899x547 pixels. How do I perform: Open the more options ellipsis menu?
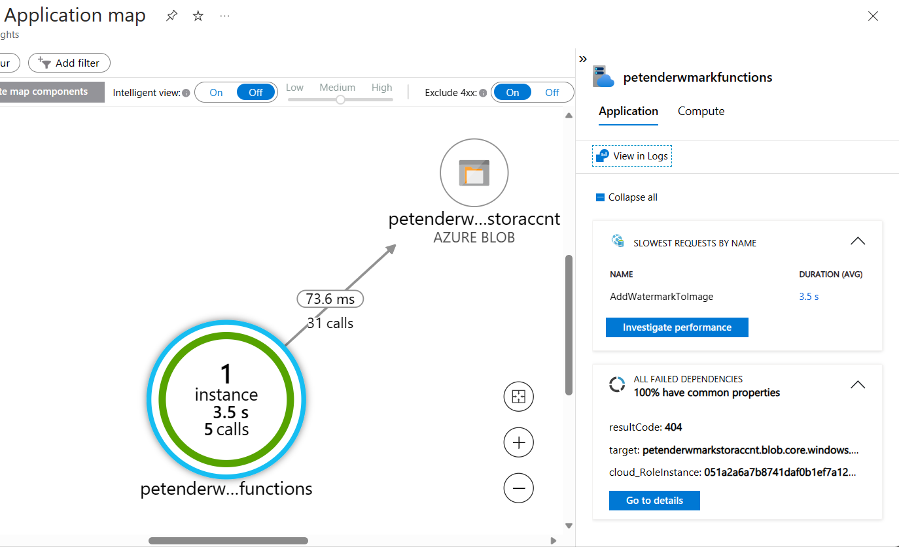click(225, 16)
